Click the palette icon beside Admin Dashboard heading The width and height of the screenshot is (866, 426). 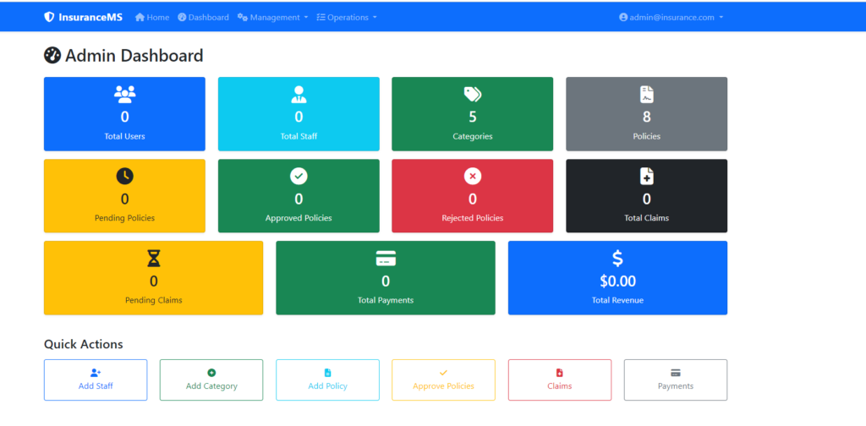tap(52, 56)
